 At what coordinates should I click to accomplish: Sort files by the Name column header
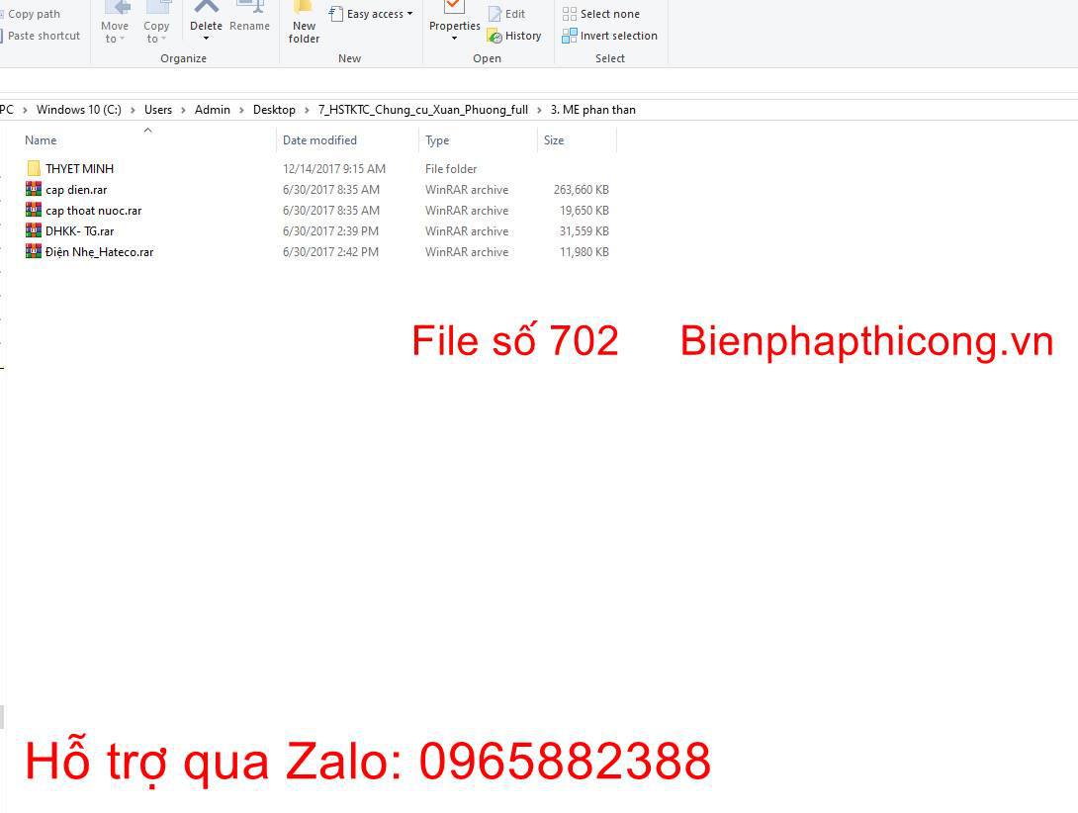click(x=41, y=140)
